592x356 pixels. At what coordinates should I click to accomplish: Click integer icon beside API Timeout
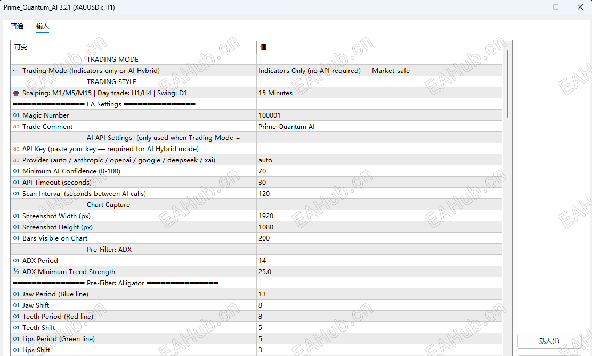[16, 183]
